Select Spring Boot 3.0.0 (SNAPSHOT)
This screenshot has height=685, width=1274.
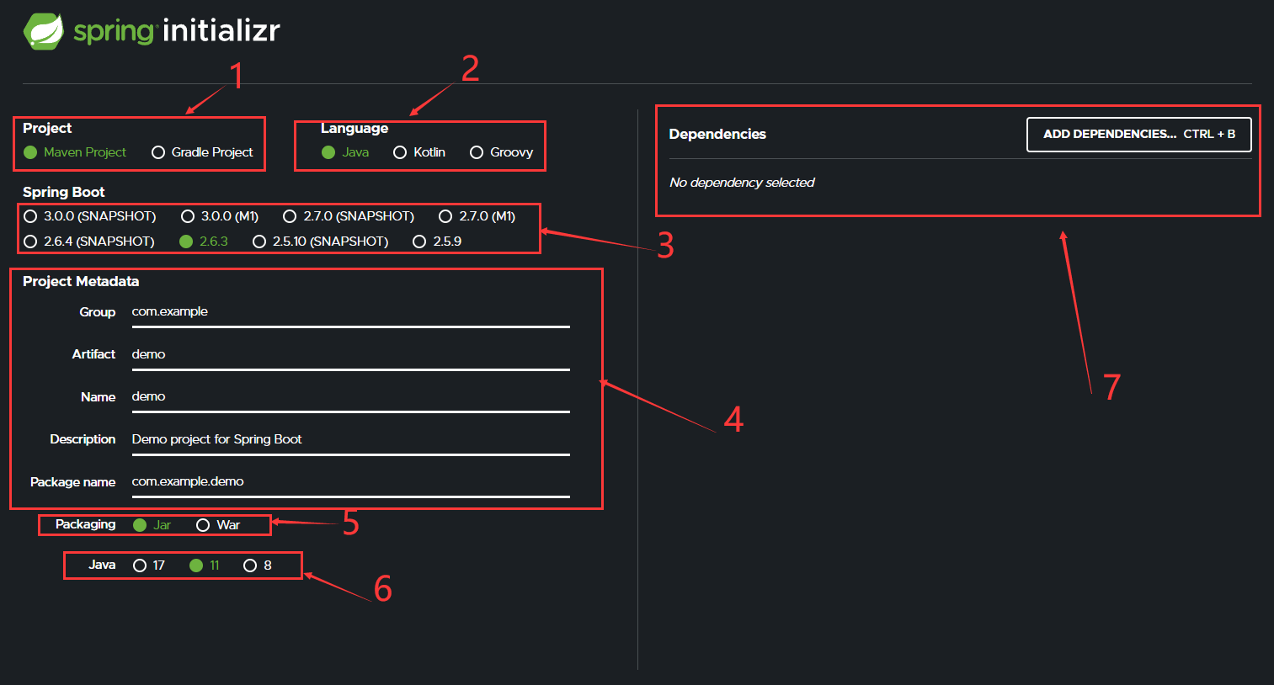coord(90,216)
